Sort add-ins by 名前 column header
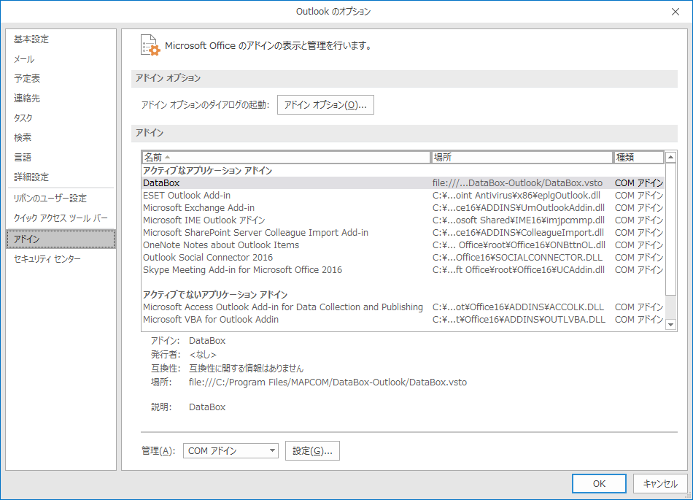This screenshot has height=500, width=693. [286, 158]
